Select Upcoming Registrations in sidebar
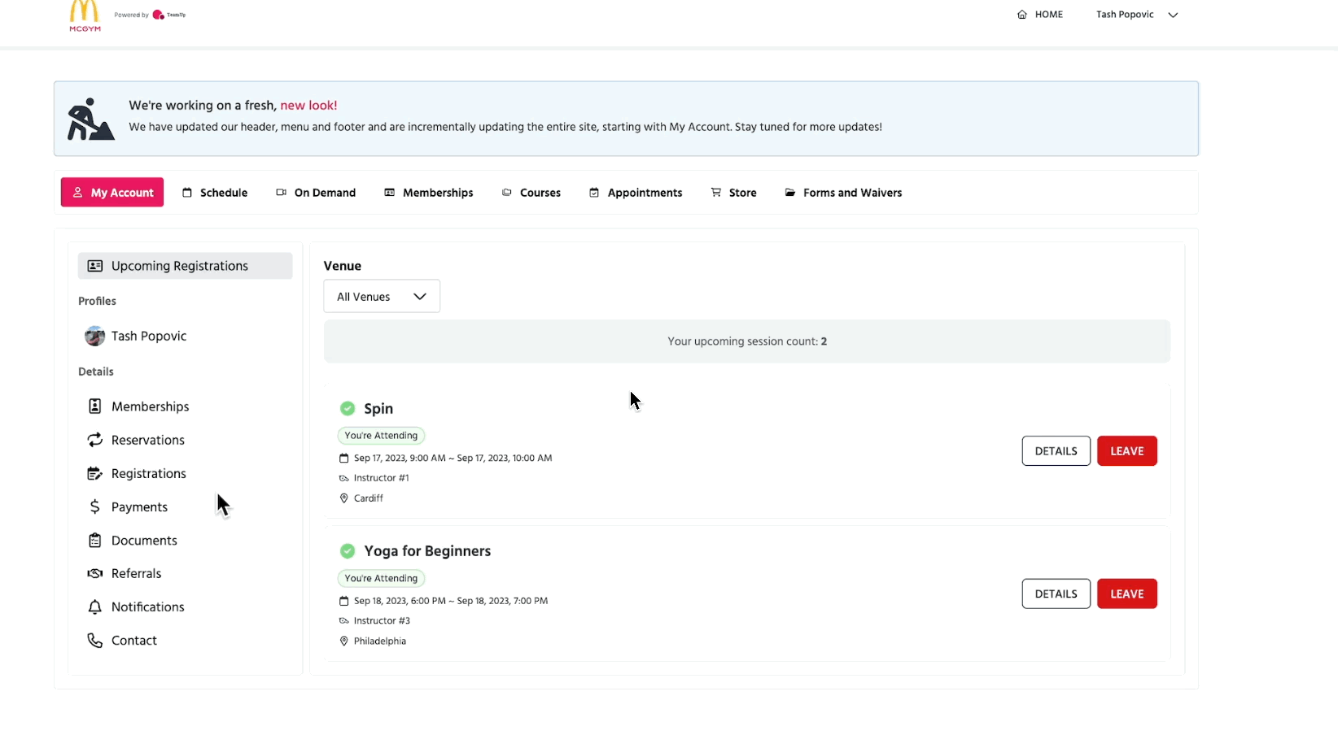 (x=185, y=266)
